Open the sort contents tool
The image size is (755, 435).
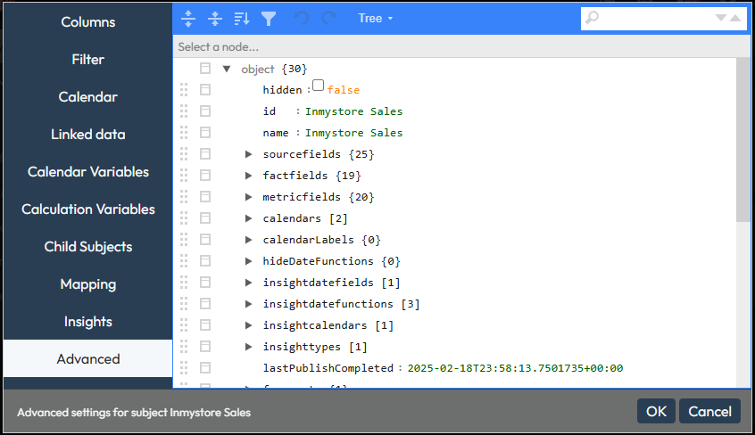pyautogui.click(x=242, y=19)
